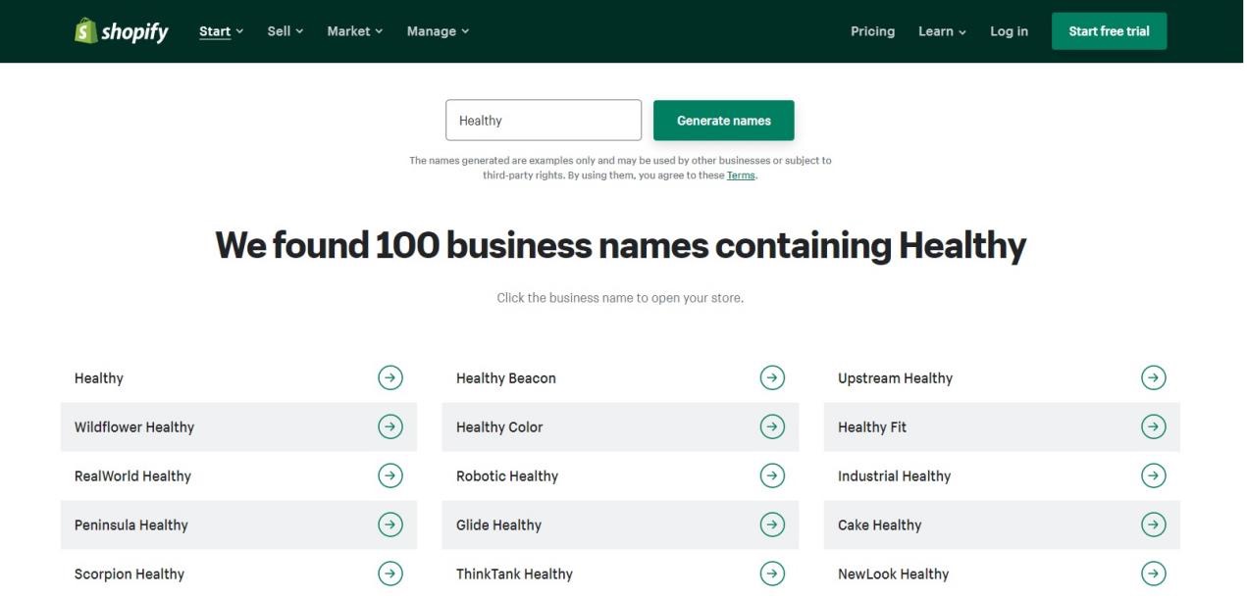Image resolution: width=1247 pixels, height=599 pixels.
Task: Open the Sell menu chevron
Action: coord(285,30)
